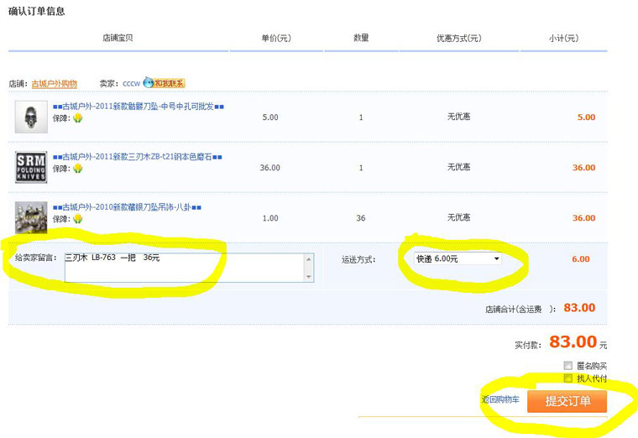
Task: Open the 运送方式 shipping method dropdown
Action: point(458,258)
